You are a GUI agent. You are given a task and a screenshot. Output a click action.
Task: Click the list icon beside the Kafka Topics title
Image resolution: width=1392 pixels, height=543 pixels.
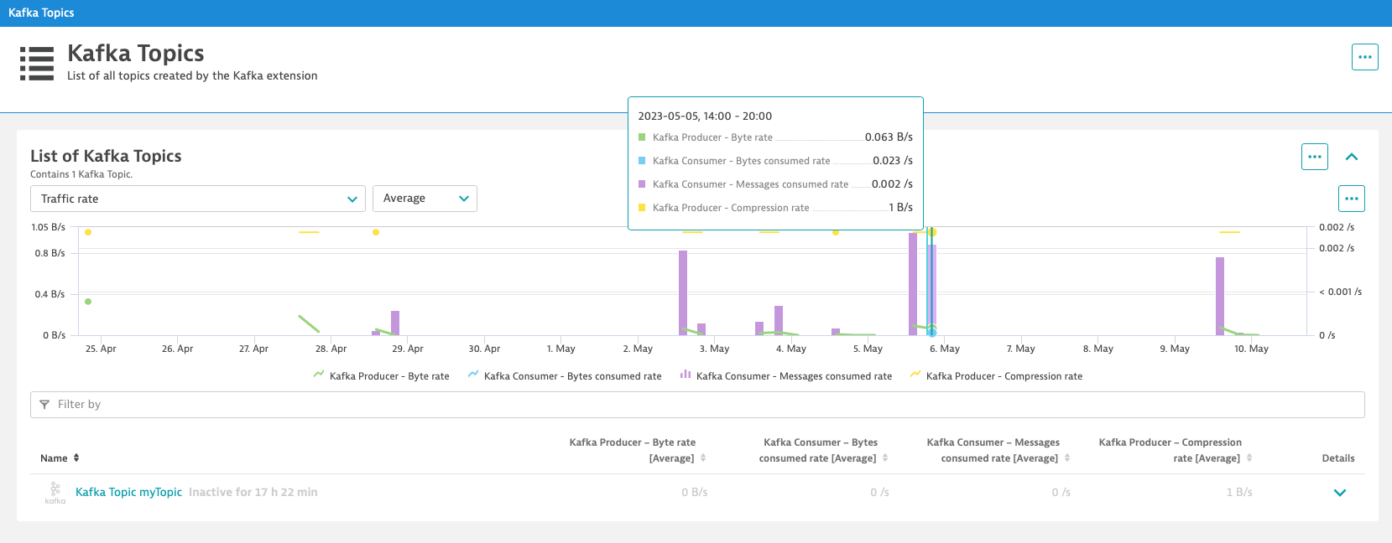click(37, 64)
